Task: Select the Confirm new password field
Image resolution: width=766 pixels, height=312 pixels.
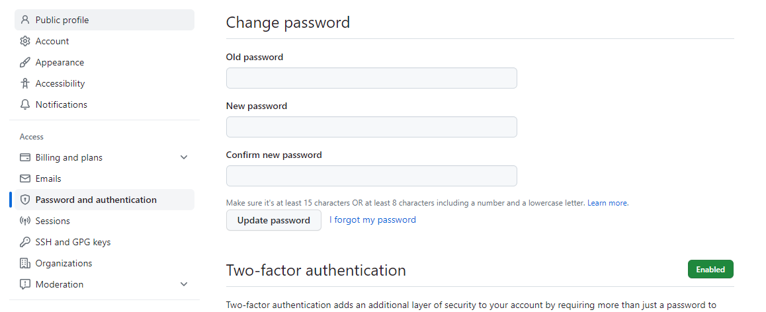Action: pos(371,176)
